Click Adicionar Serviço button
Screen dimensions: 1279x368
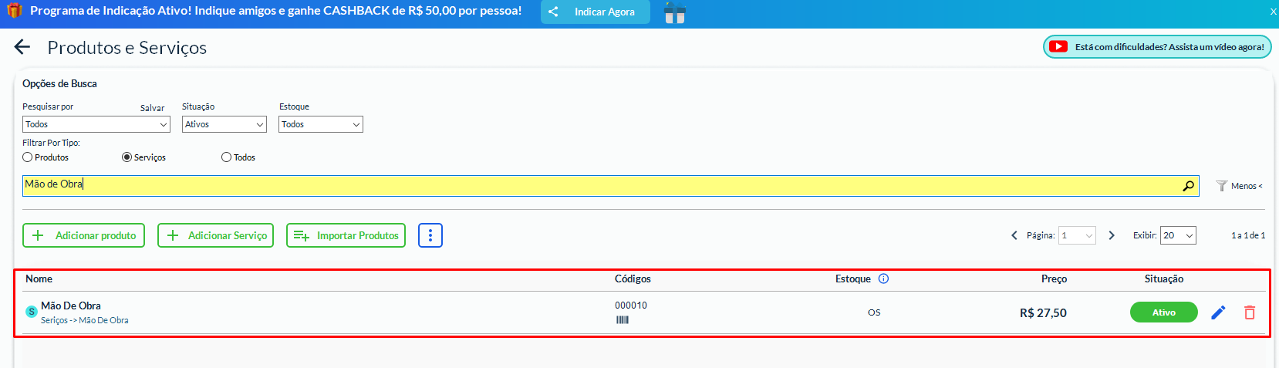(216, 235)
